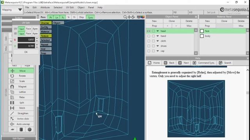Click the sphere mapping icon
The width and height of the screenshot is (250, 140).
coord(30,129)
